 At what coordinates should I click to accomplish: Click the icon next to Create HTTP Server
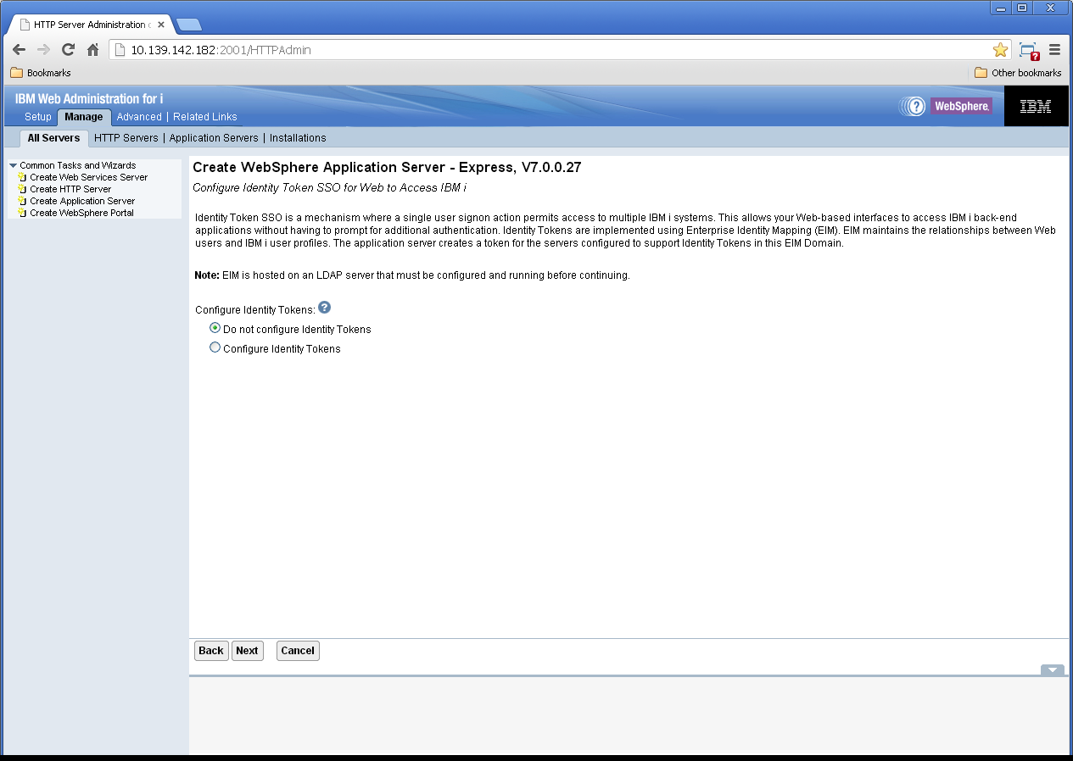click(22, 189)
